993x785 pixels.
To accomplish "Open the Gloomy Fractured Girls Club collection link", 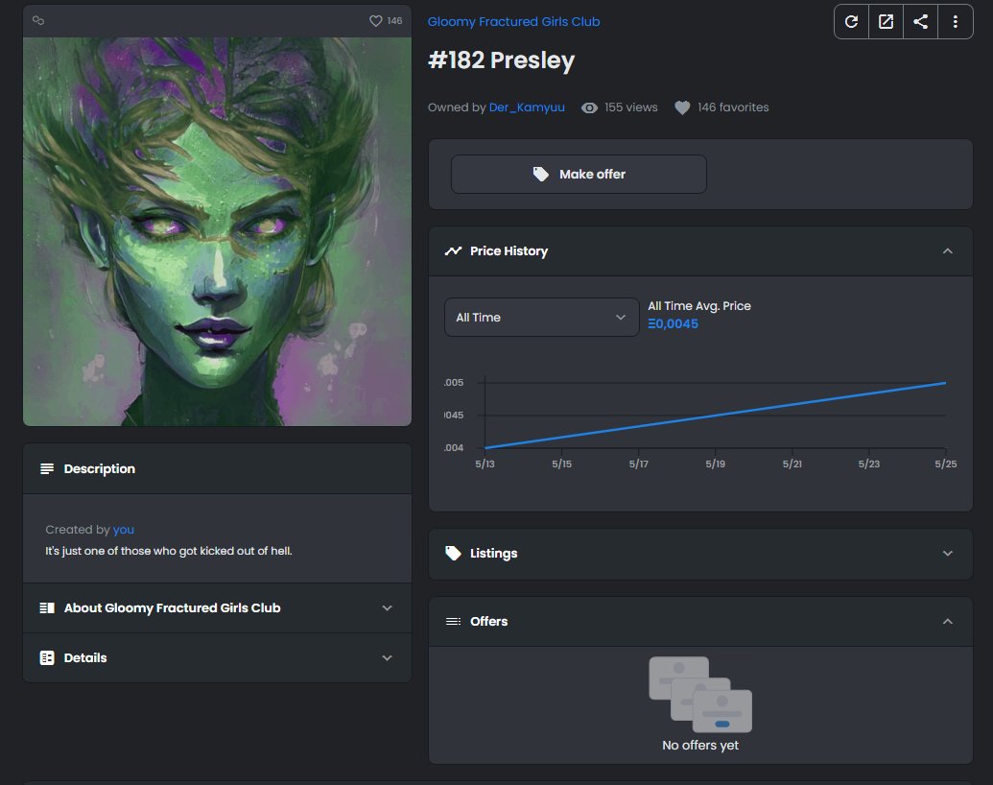I will coord(513,21).
